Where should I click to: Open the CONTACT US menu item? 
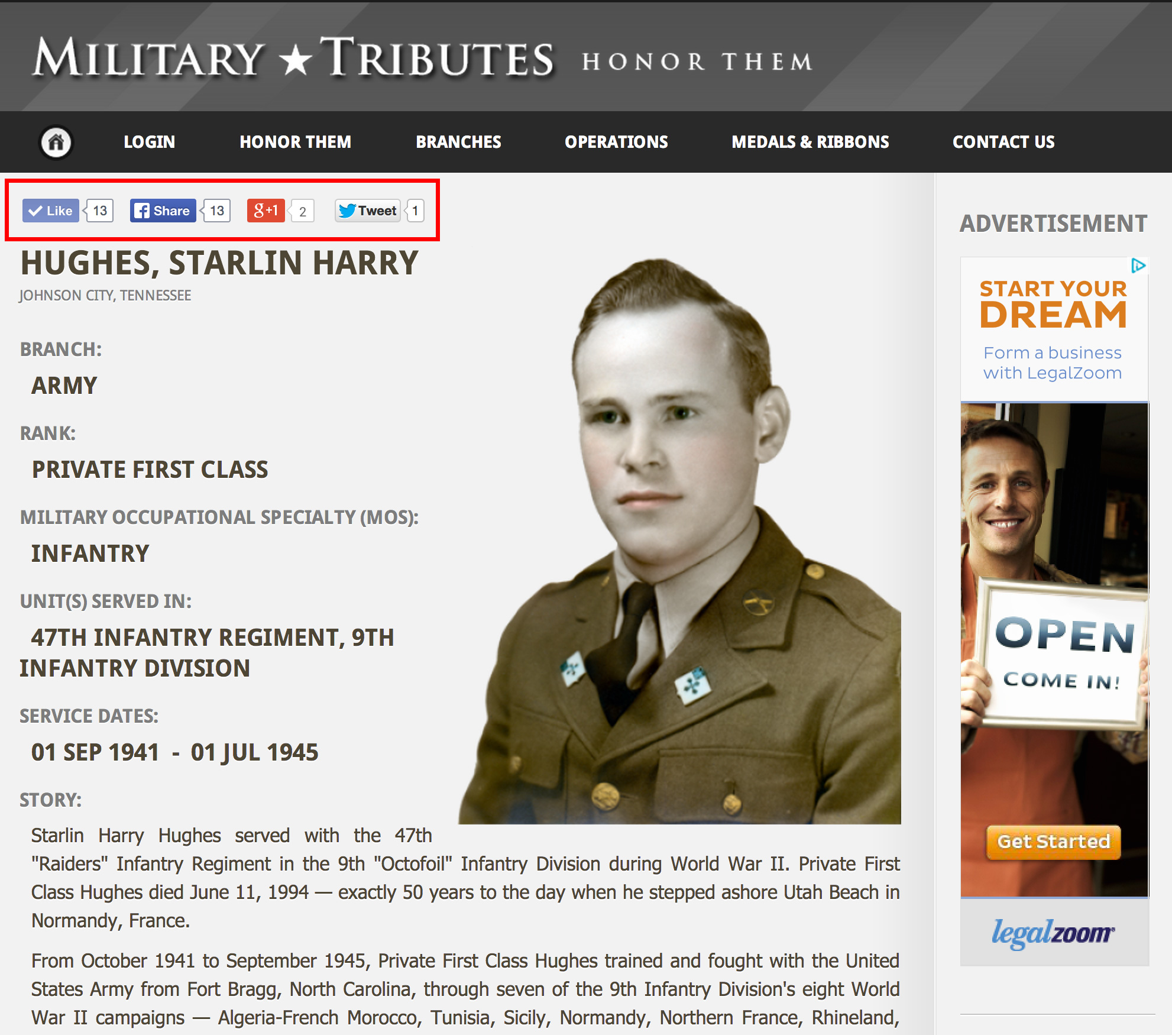click(1004, 142)
